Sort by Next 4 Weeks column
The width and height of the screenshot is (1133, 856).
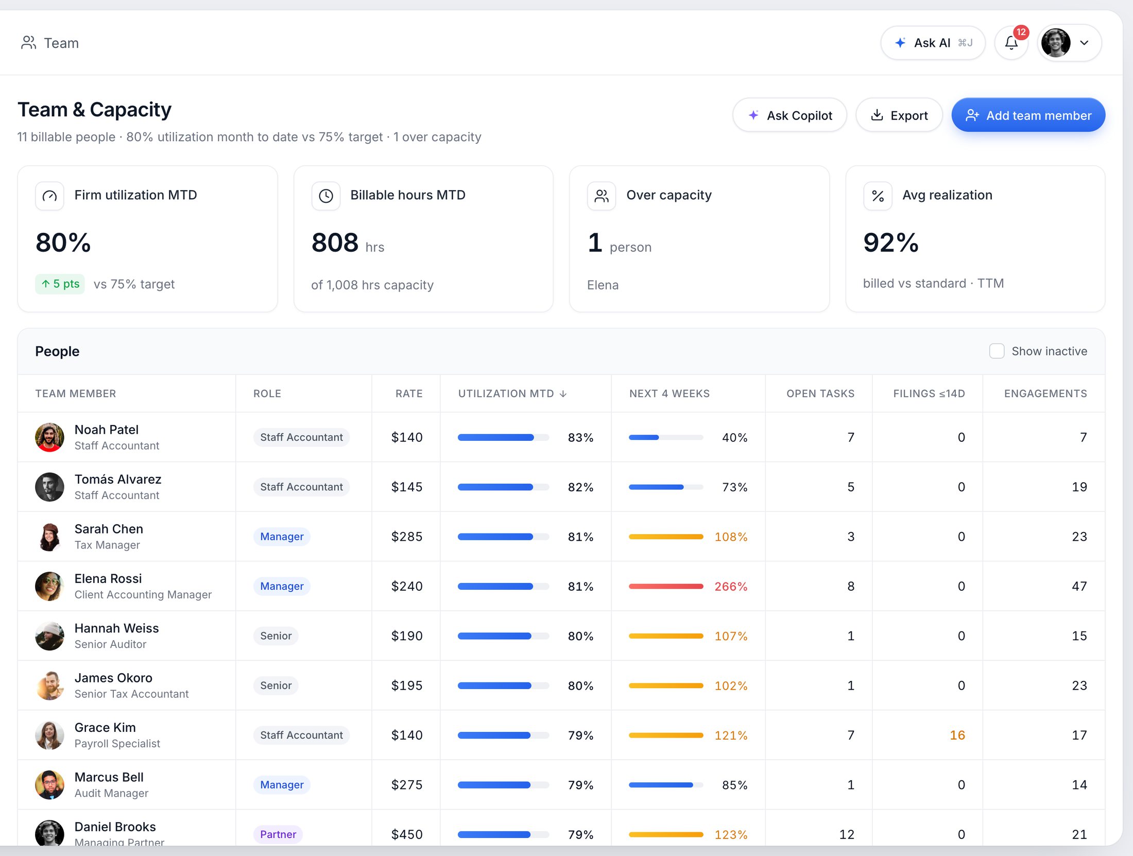pos(669,393)
